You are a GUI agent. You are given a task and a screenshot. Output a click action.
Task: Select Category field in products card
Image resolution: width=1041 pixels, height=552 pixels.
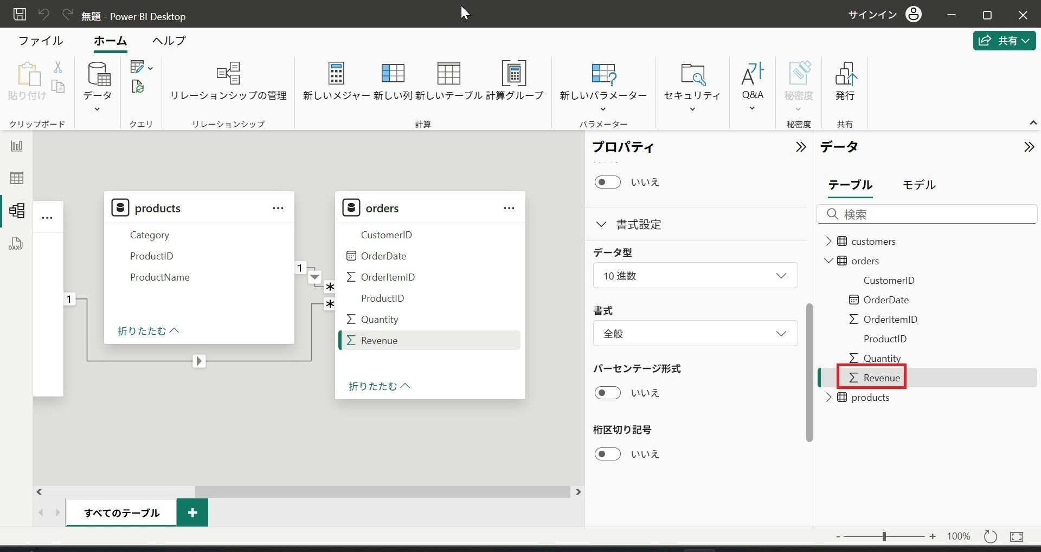click(x=150, y=235)
